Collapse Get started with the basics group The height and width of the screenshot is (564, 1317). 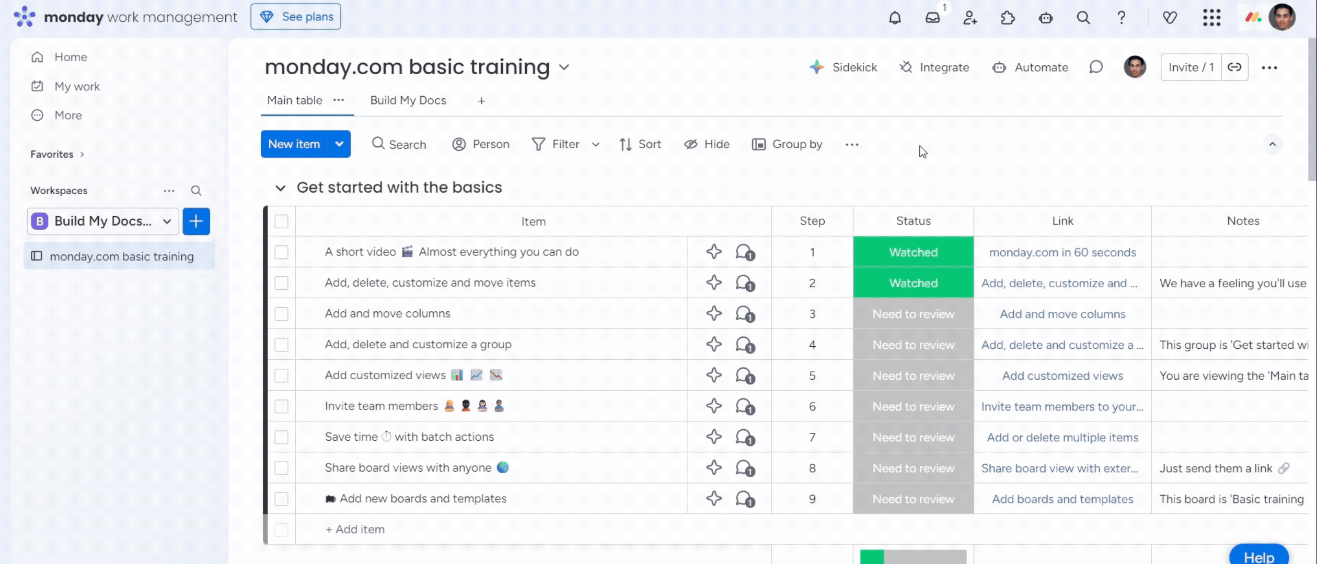click(281, 188)
